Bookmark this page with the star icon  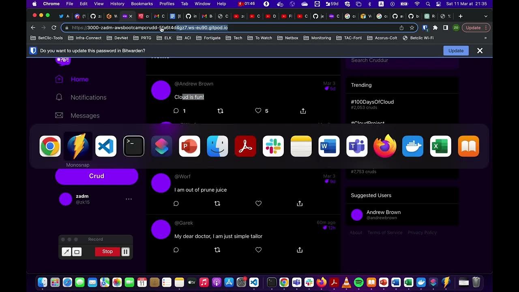412,28
